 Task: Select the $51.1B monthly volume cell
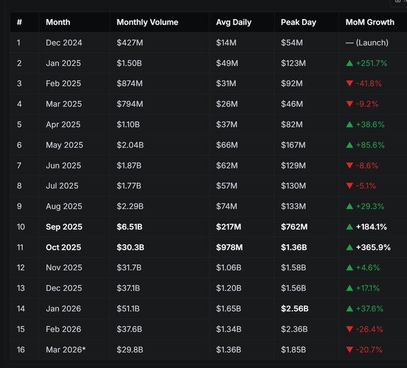(128, 309)
